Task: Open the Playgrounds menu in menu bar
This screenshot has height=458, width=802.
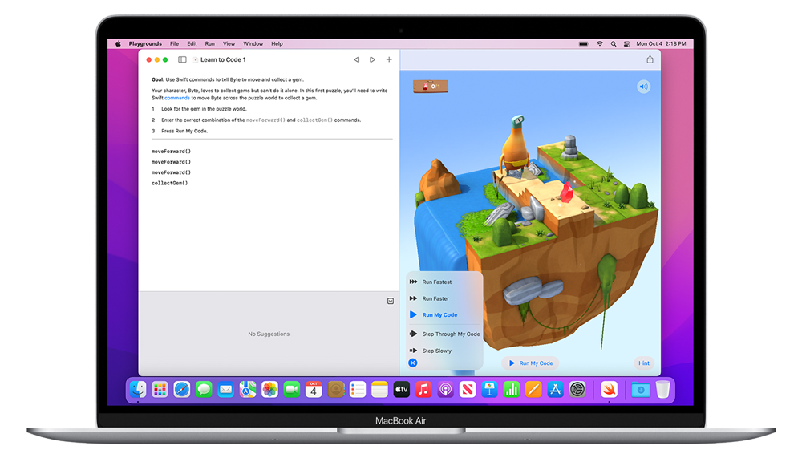Action: tap(145, 43)
